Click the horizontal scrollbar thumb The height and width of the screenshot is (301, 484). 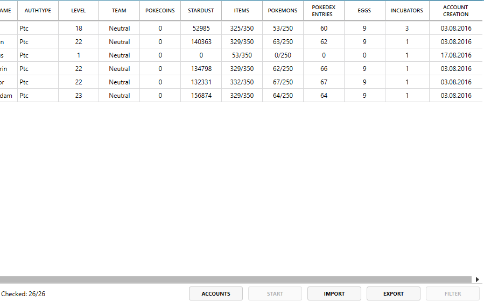[235, 279]
